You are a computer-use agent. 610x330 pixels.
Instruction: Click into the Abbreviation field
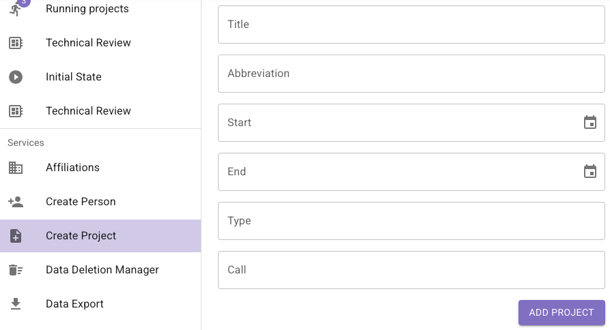point(411,74)
